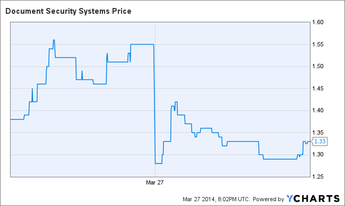
Task: Click the 1.50 y-axis label
Action: [x=318, y=66]
